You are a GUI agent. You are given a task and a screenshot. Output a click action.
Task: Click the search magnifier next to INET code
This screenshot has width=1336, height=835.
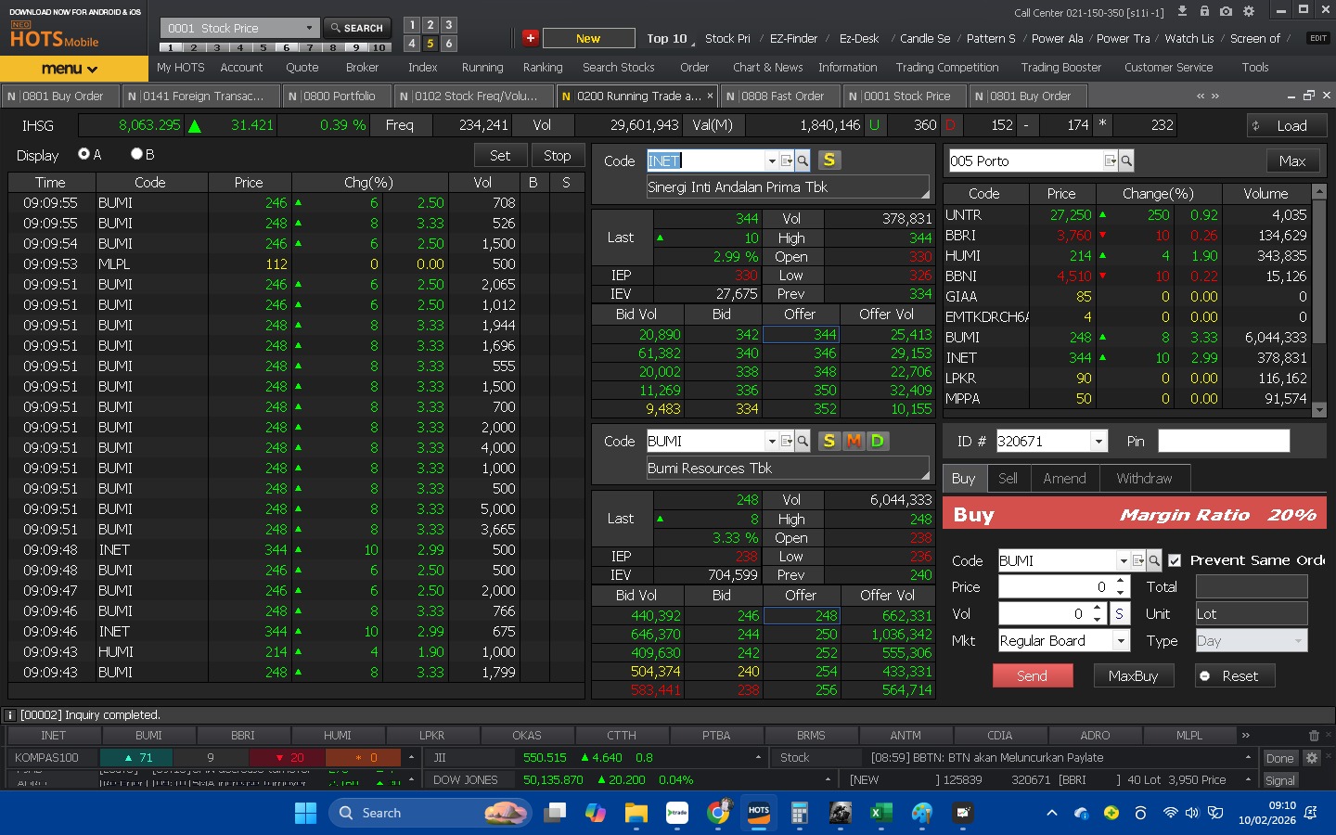point(803,161)
